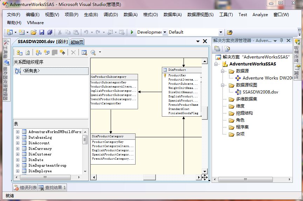Click the Add/Remove Tables icon in DSV toolbar
The width and height of the screenshot is (303, 201).
pos(19,53)
